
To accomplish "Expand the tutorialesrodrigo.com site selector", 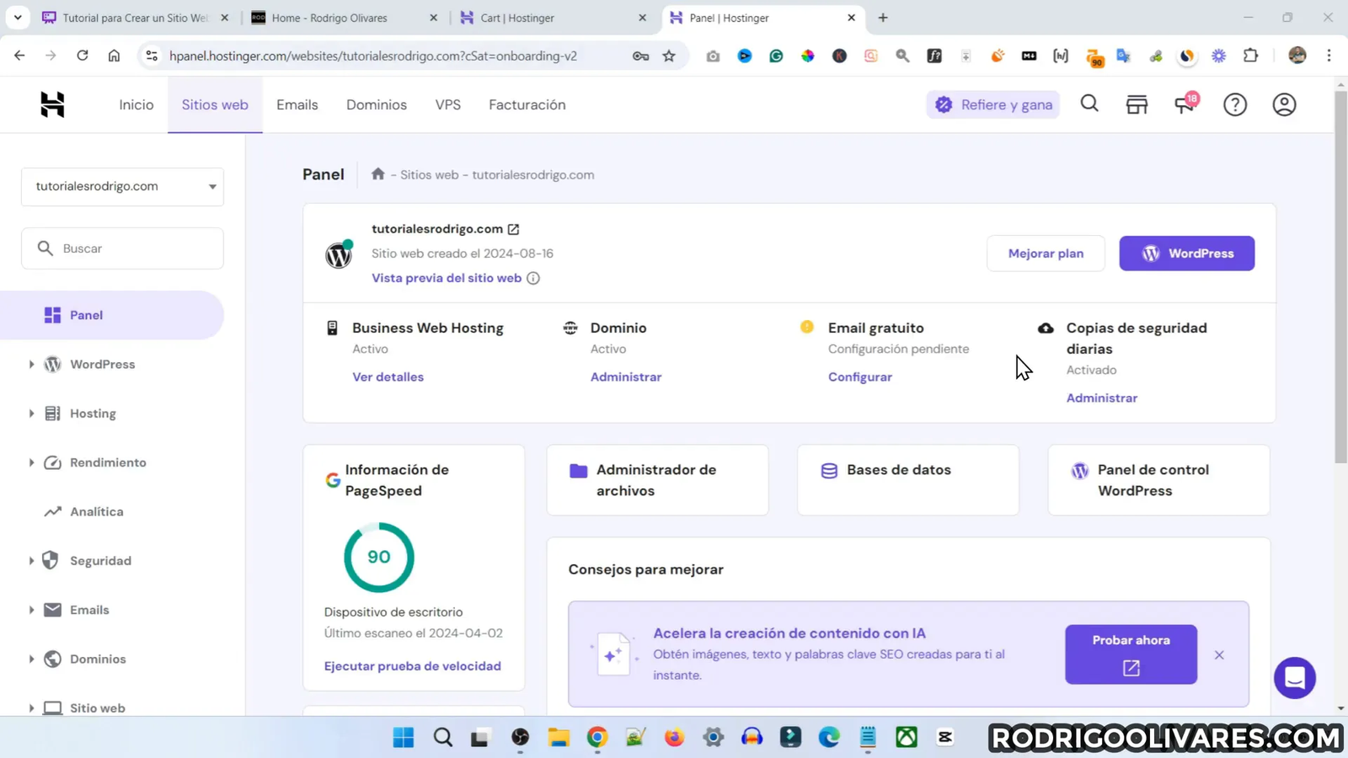I will [122, 186].
